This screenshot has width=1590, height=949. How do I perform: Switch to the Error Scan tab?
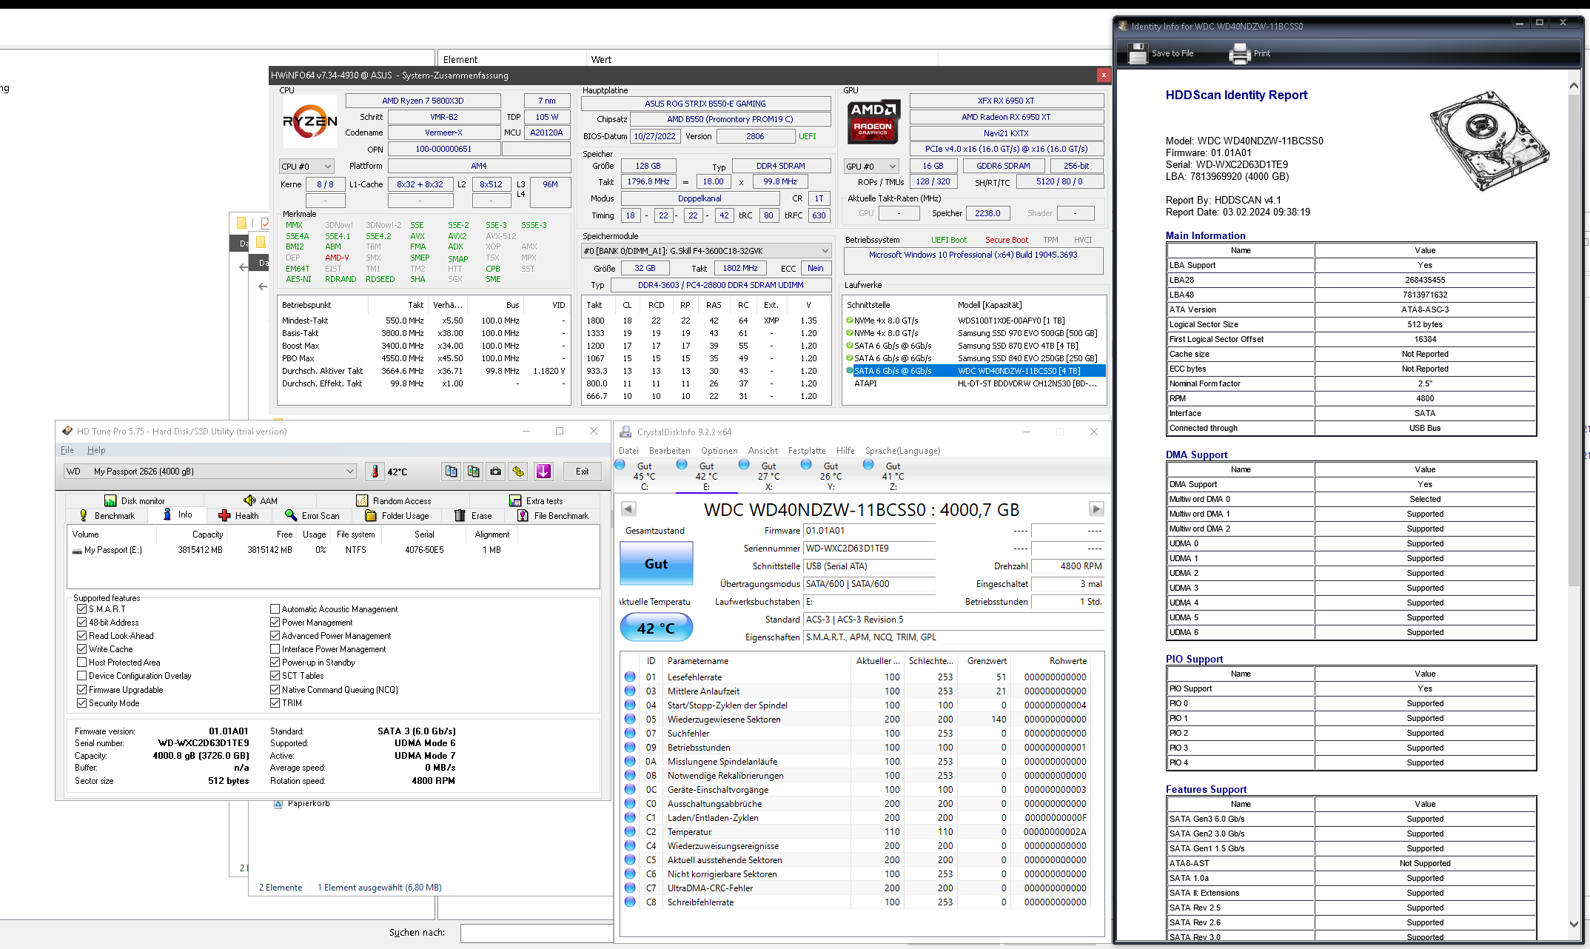[x=312, y=516]
